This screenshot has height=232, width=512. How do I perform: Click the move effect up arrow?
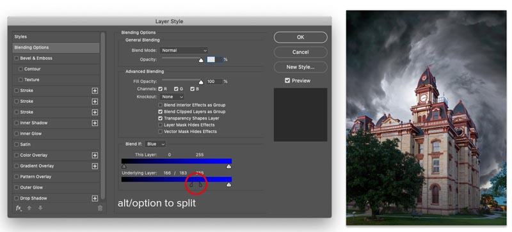point(29,208)
